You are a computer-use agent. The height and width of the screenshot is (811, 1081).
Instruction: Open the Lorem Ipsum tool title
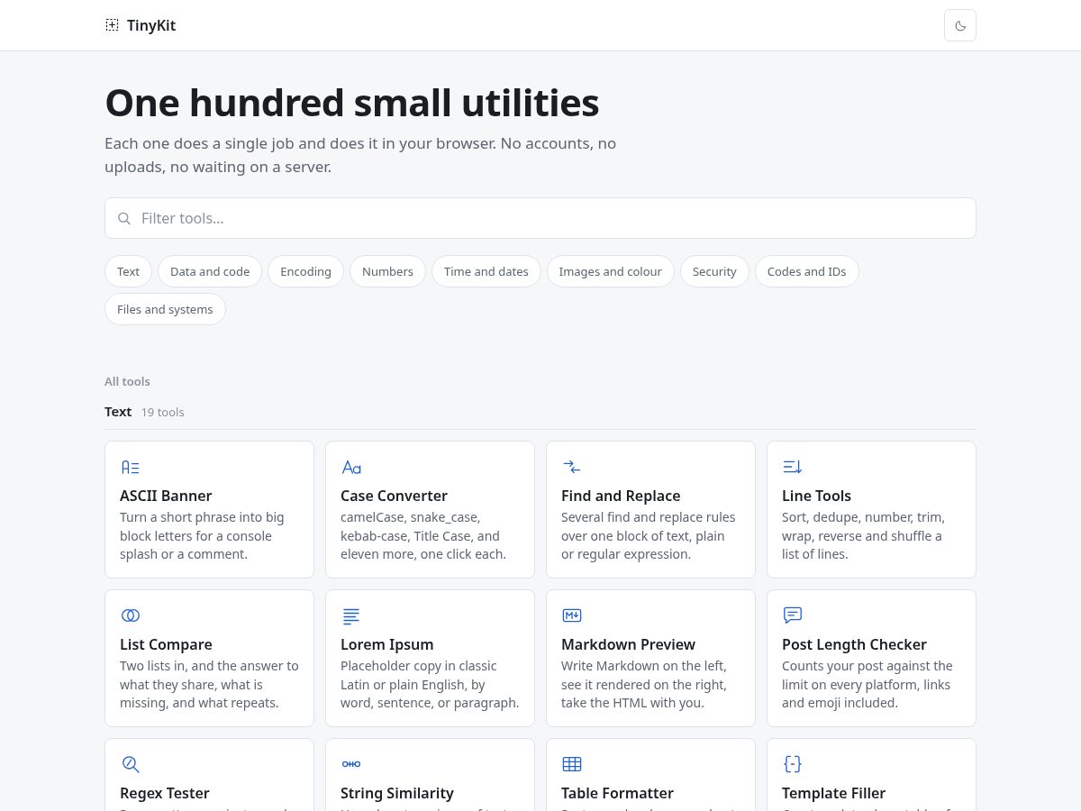(x=387, y=644)
